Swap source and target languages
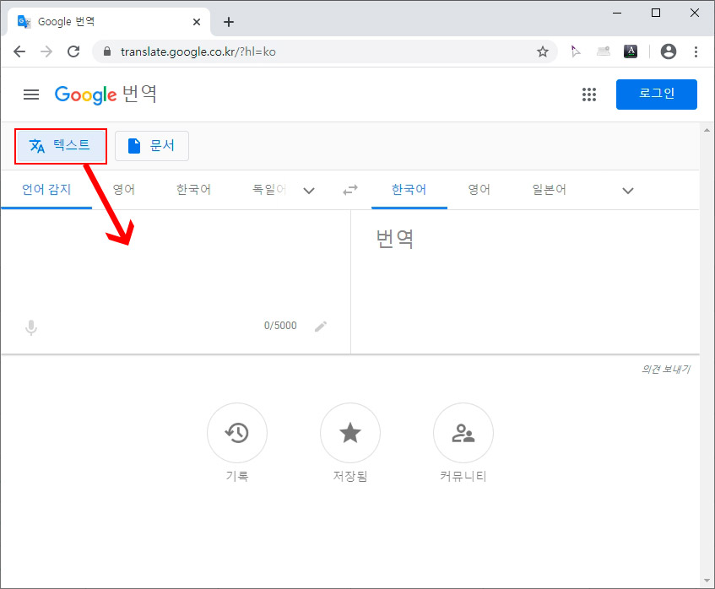The height and width of the screenshot is (589, 715). 350,190
